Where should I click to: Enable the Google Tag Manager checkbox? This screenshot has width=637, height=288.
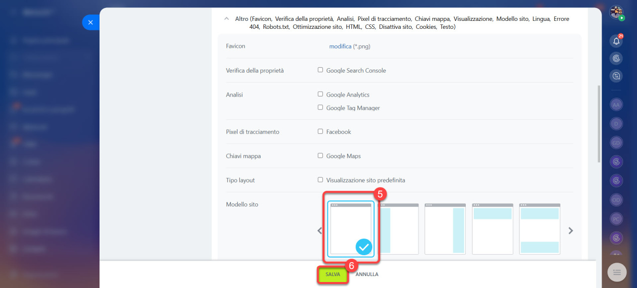click(320, 107)
